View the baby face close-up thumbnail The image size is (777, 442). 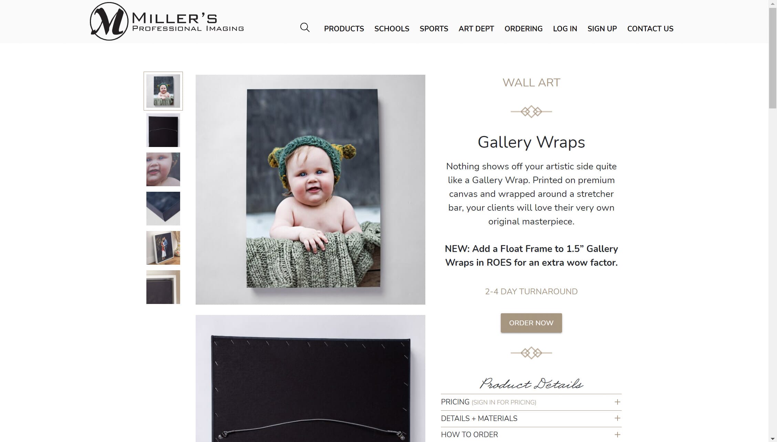click(x=163, y=169)
